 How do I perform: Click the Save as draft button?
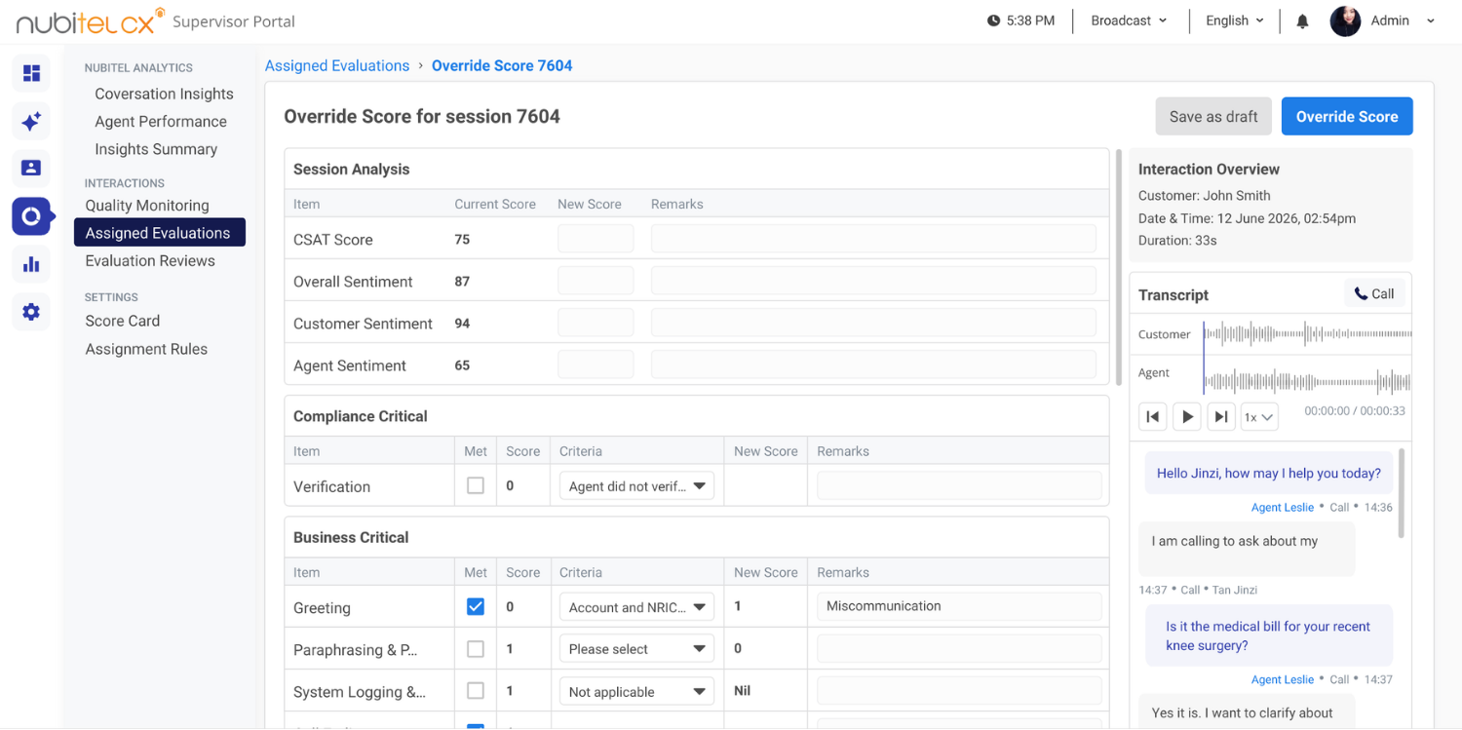(1213, 116)
